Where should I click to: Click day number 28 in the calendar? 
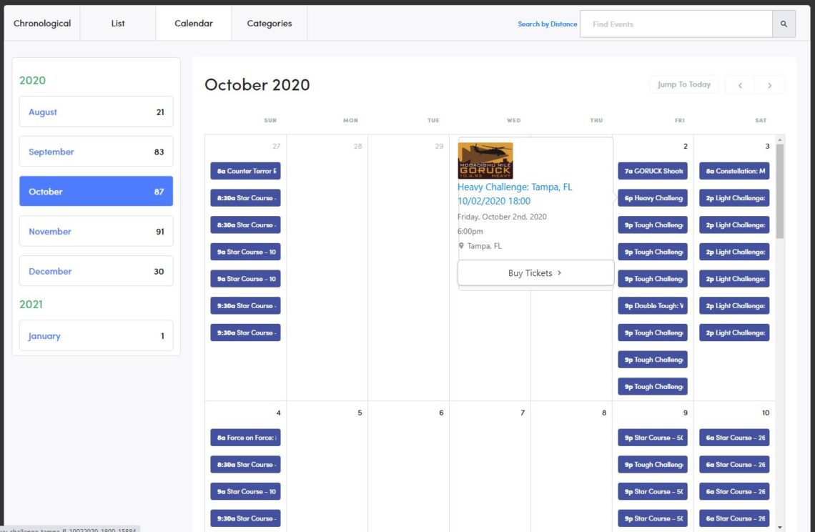357,146
